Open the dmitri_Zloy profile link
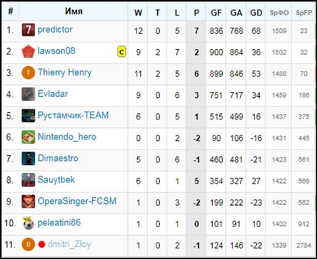Screen dimensions: 317x259 click(x=69, y=244)
